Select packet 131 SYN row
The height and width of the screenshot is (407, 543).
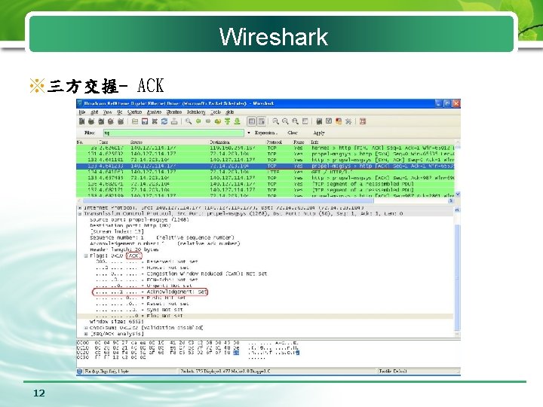pyautogui.click(x=265, y=154)
